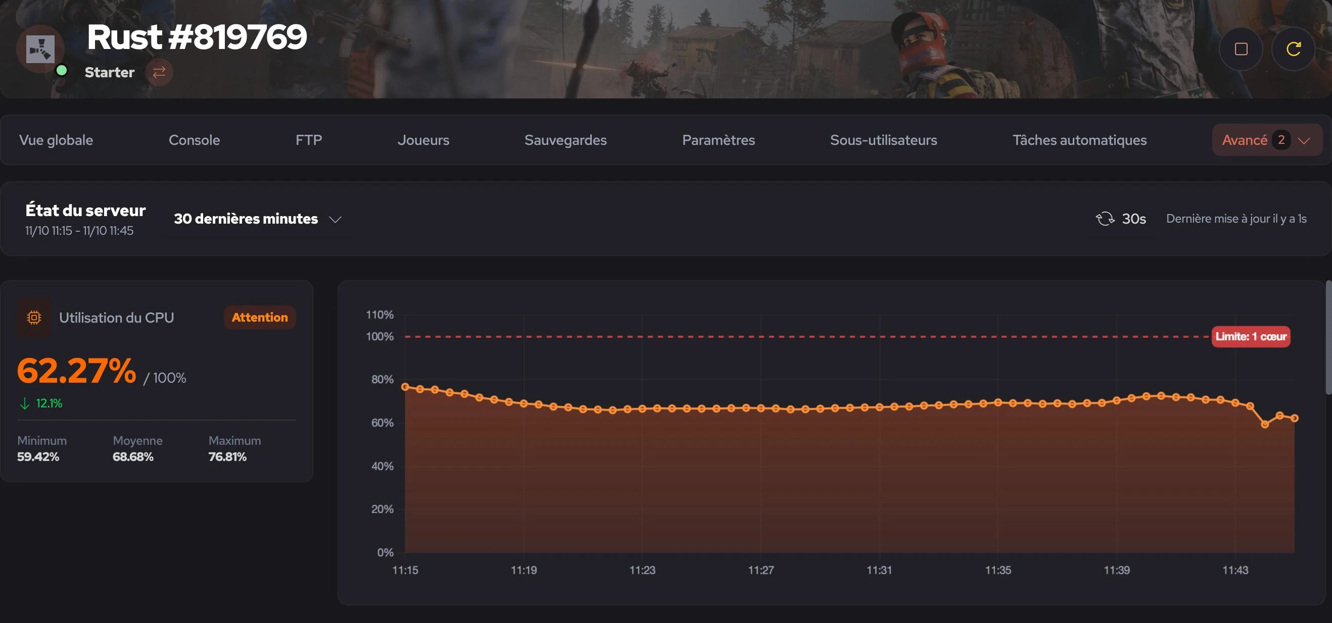
Task: Click the Limite: 1 cœur label
Action: (x=1251, y=336)
